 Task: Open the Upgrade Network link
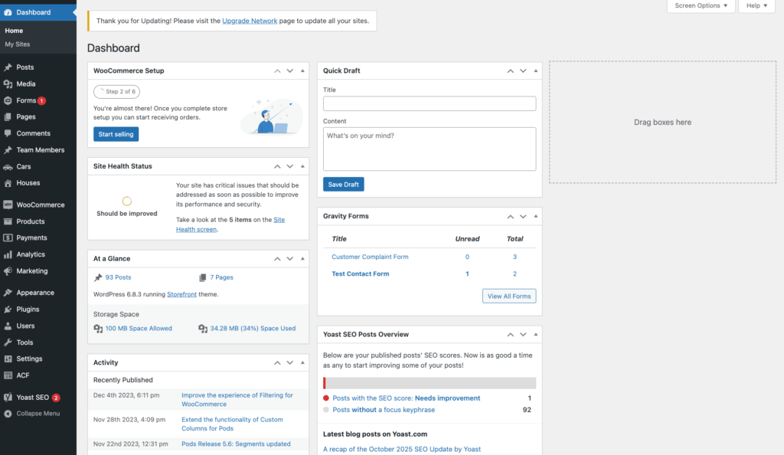[x=250, y=21]
